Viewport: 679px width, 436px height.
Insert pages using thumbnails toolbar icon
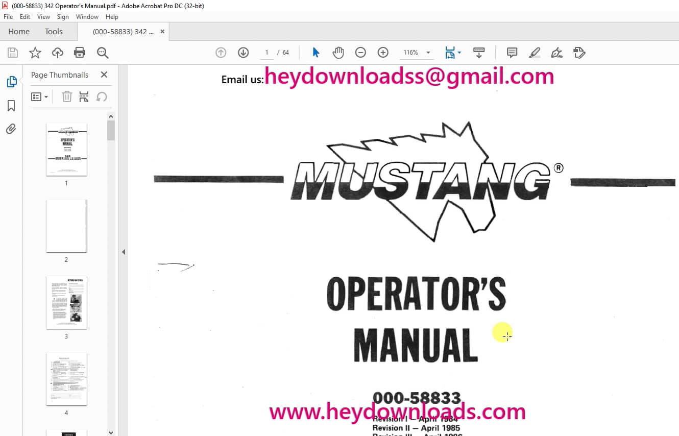click(84, 96)
